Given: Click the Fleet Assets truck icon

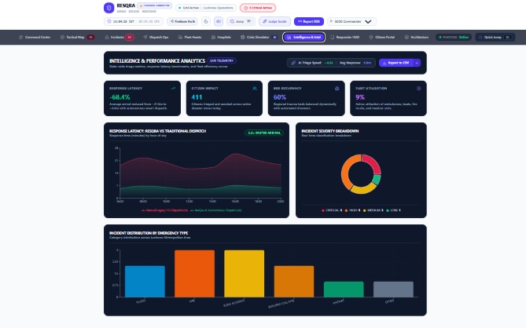Looking at the screenshot, I should [180, 37].
